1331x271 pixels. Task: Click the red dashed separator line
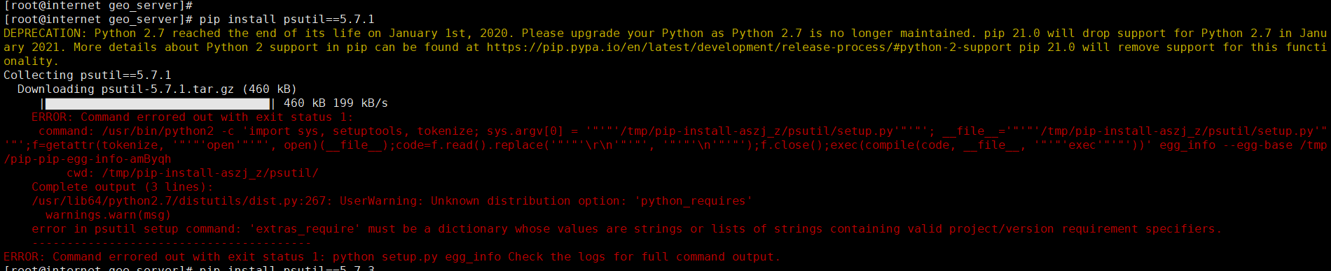(x=172, y=242)
